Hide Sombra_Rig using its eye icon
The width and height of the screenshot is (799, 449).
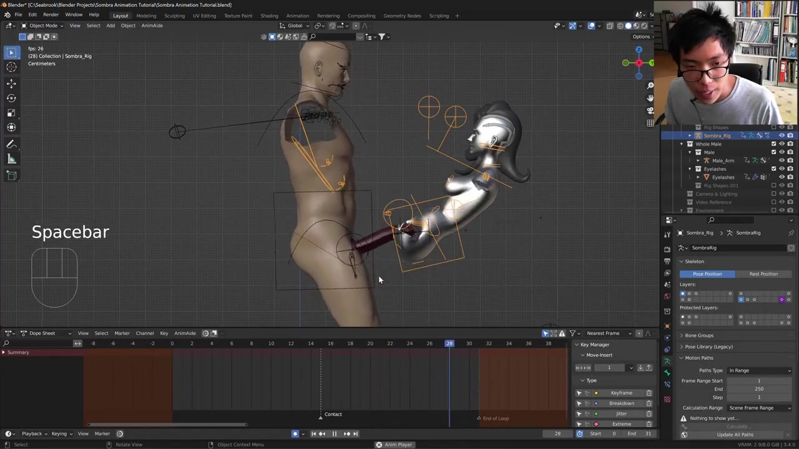click(x=782, y=135)
